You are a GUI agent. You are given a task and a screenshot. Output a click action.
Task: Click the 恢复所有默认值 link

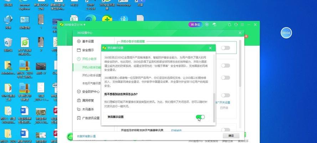click(x=86, y=136)
